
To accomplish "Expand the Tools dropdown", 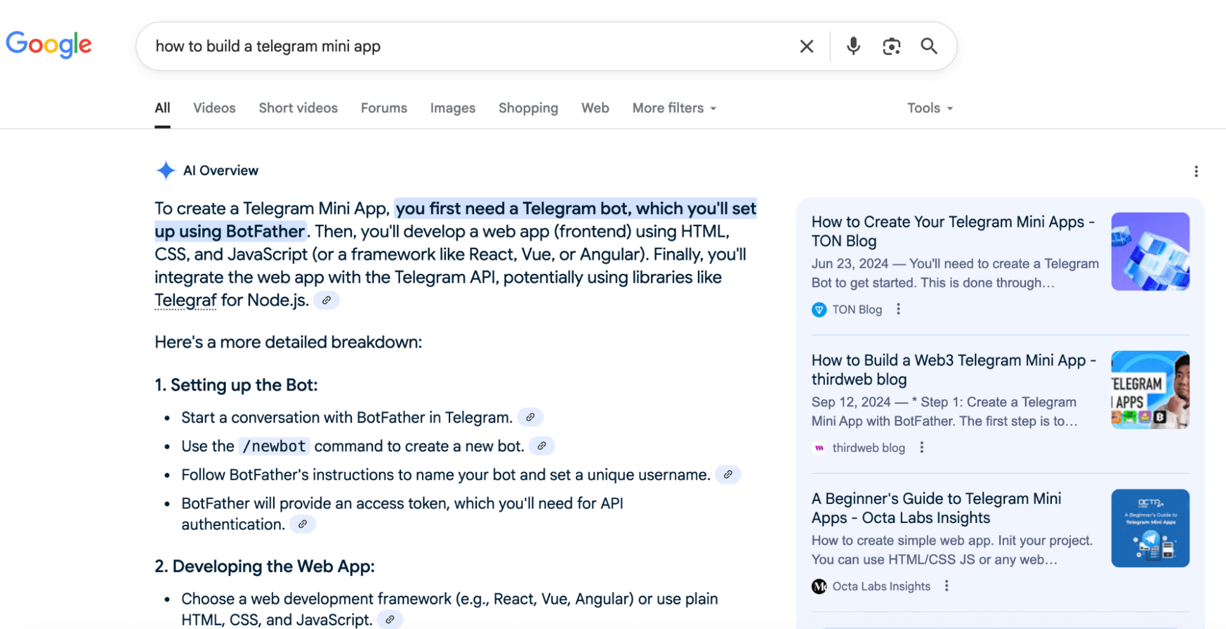I will [x=930, y=109].
